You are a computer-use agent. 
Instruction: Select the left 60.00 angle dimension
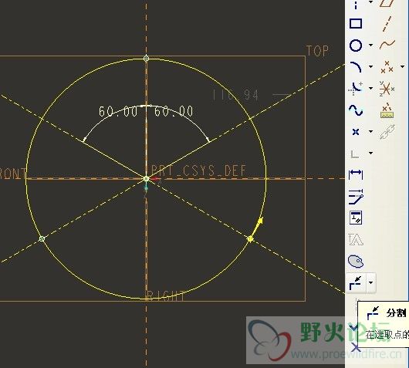118,112
